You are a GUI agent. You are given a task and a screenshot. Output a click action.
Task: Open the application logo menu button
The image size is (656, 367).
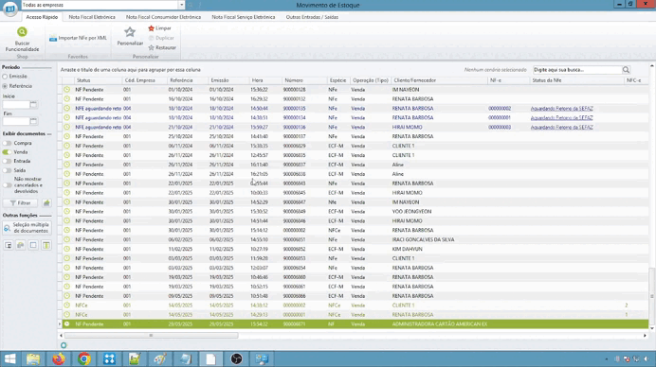(10, 9)
